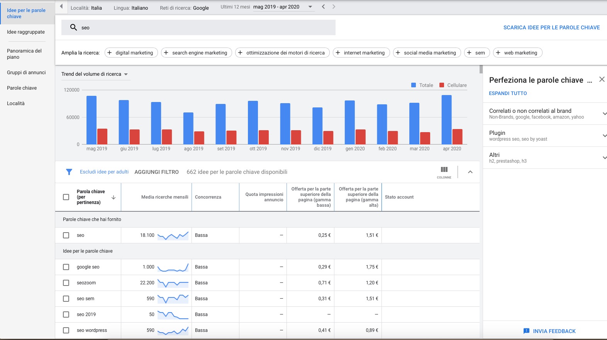Image resolution: width=607 pixels, height=340 pixels.
Task: Click 'Scarica idee per le parole chiave'
Action: pyautogui.click(x=551, y=27)
